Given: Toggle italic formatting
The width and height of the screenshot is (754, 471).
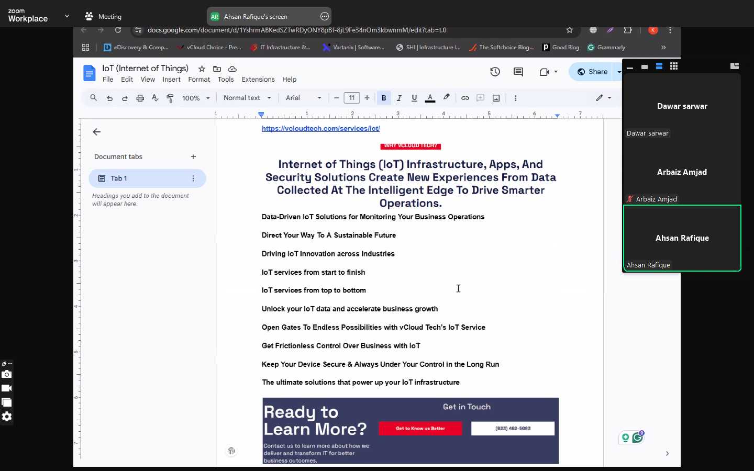Looking at the screenshot, I should (x=399, y=98).
